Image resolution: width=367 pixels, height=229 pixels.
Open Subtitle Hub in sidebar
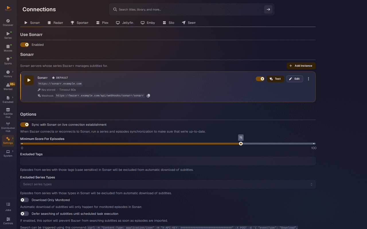(x=8, y=113)
